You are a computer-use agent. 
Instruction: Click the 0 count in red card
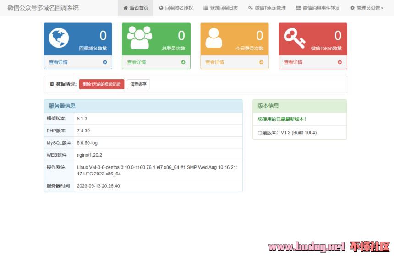tap(338, 35)
